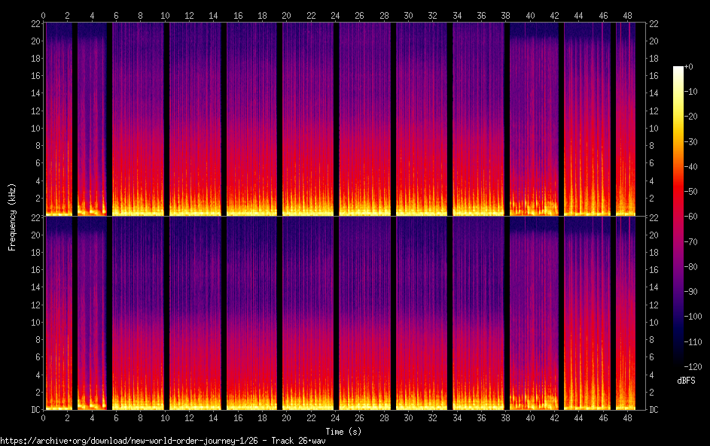
Task: Click the DC label at the bottom-left corner
Action: [x=36, y=410]
